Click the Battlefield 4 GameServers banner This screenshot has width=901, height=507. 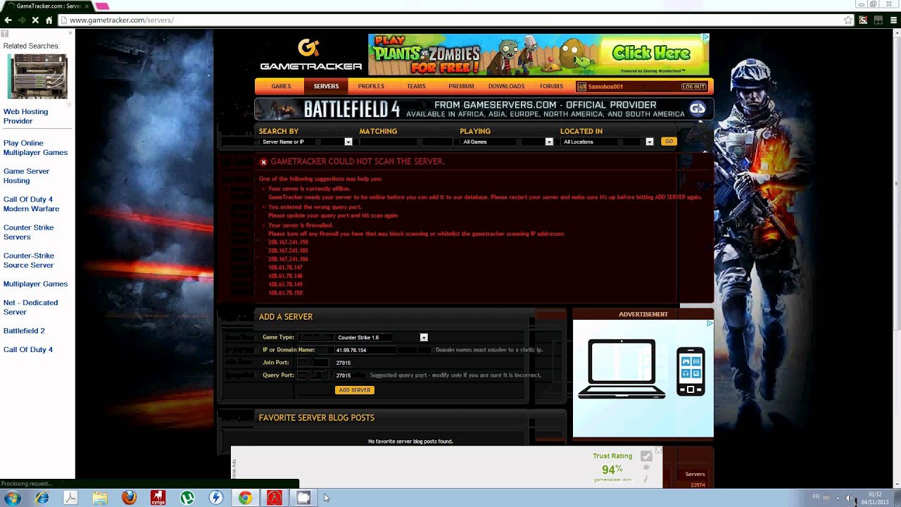click(484, 109)
